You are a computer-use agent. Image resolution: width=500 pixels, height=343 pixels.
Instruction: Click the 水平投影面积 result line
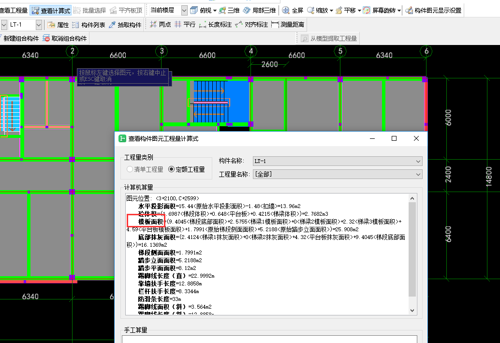click(220, 206)
